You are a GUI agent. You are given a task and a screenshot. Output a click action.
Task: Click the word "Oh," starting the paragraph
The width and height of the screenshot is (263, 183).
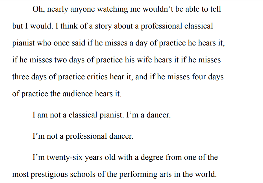tap(38, 9)
